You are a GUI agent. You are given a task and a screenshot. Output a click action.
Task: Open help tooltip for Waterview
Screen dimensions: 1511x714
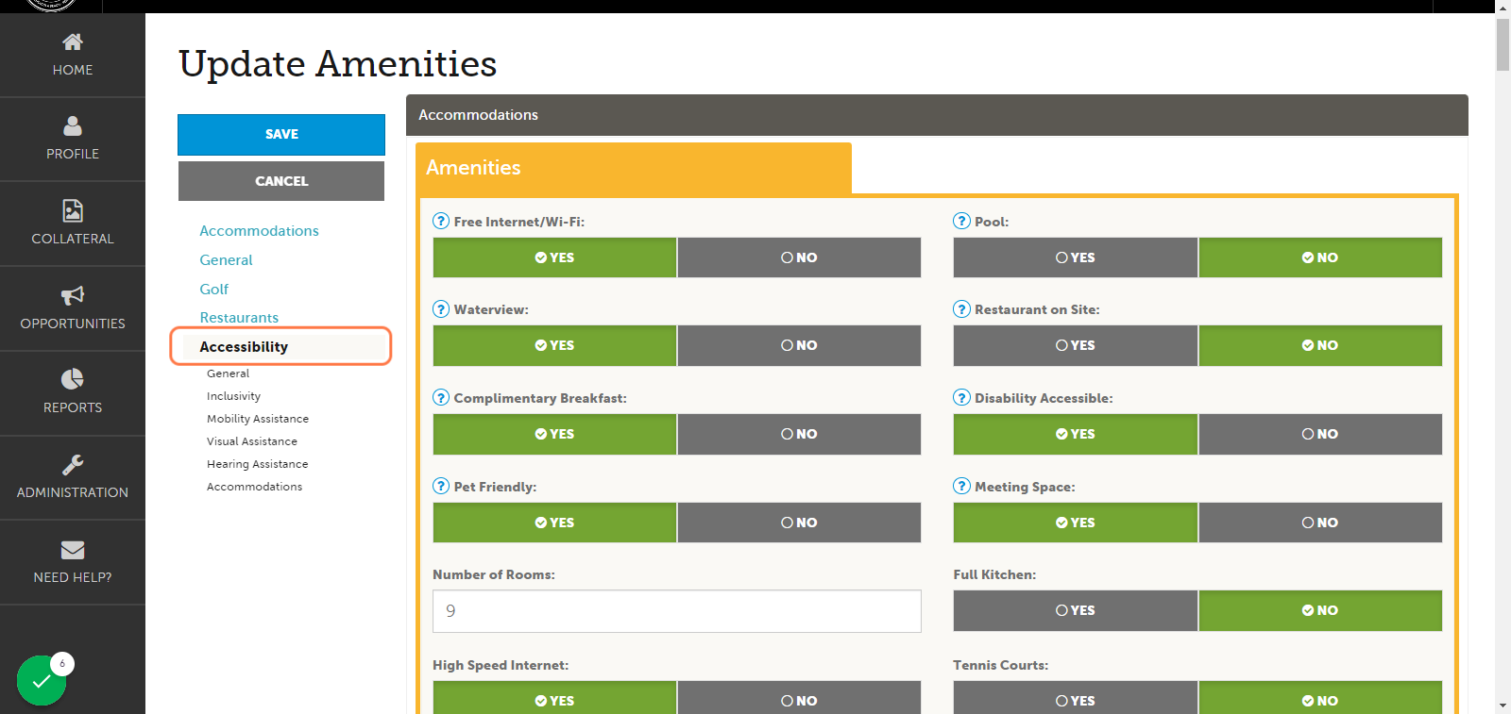[x=441, y=308]
